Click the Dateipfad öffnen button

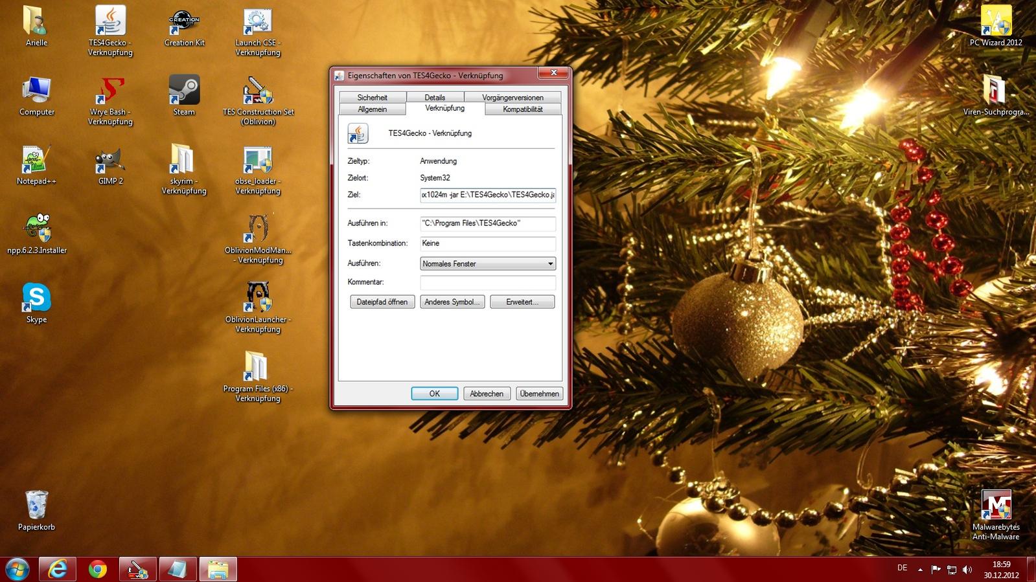[x=382, y=302]
